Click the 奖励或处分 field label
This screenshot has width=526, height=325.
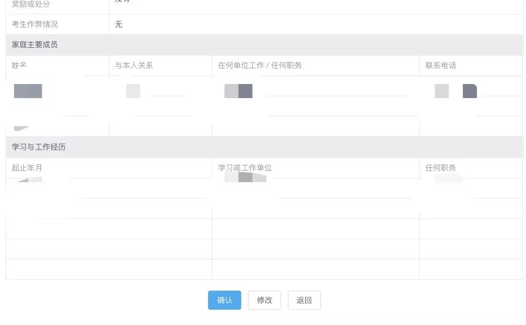(x=31, y=5)
